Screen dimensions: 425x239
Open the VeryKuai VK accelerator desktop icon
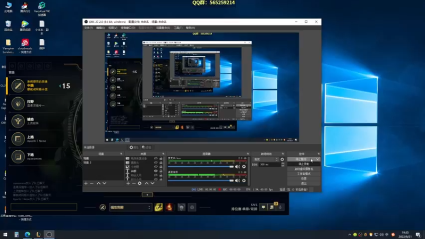(x=42, y=8)
